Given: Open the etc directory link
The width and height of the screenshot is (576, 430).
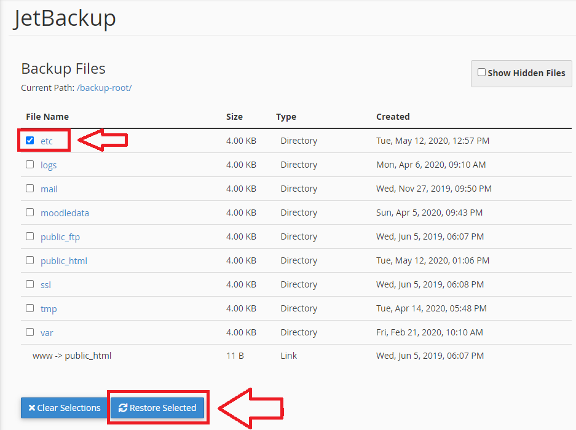Looking at the screenshot, I should 47,141.
